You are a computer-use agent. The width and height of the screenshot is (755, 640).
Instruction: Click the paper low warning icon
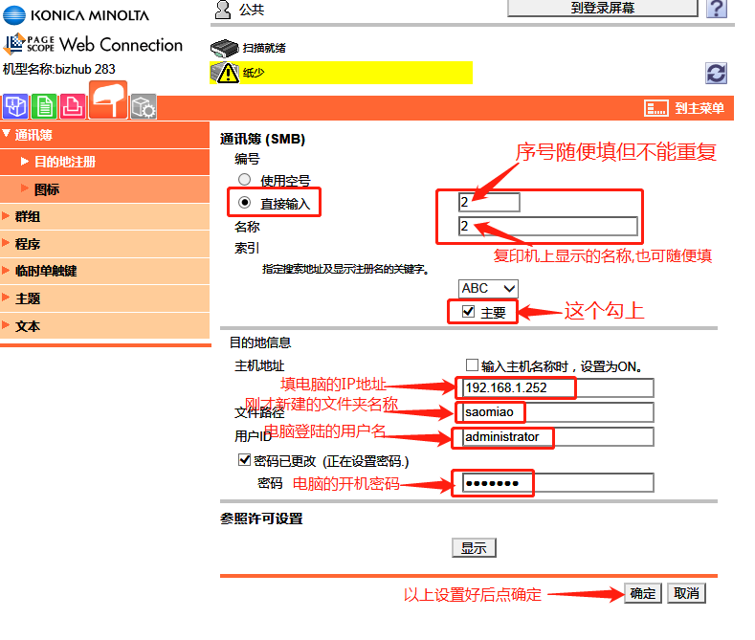227,73
